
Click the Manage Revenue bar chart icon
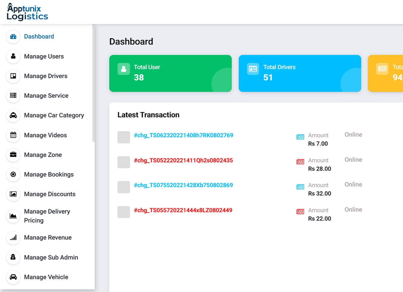(13, 237)
